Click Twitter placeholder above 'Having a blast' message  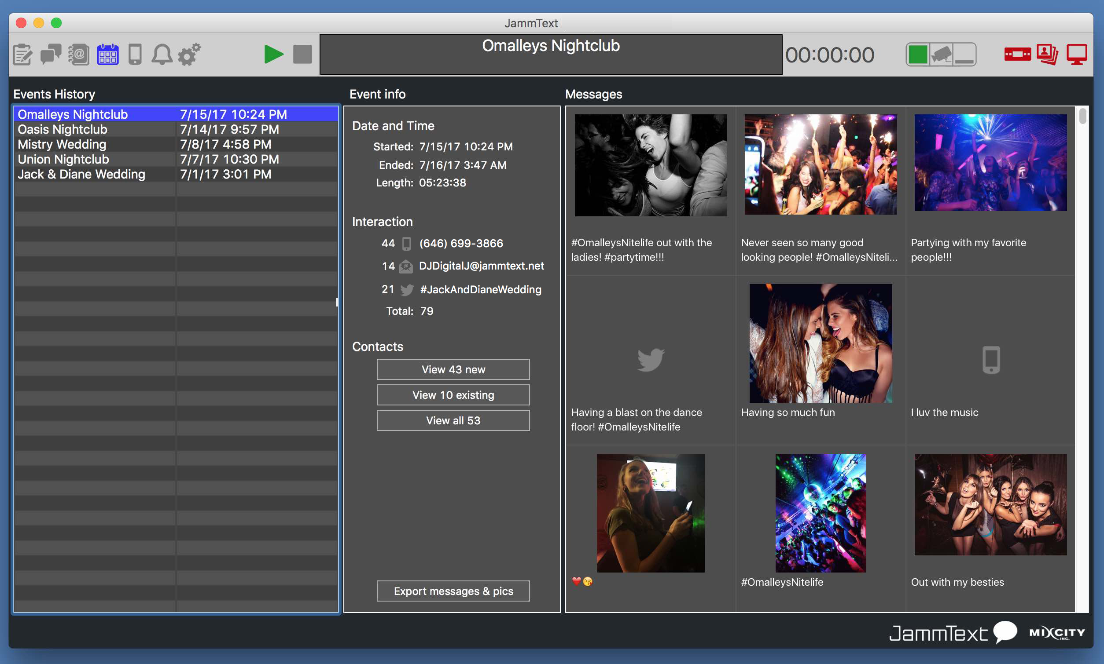(650, 360)
